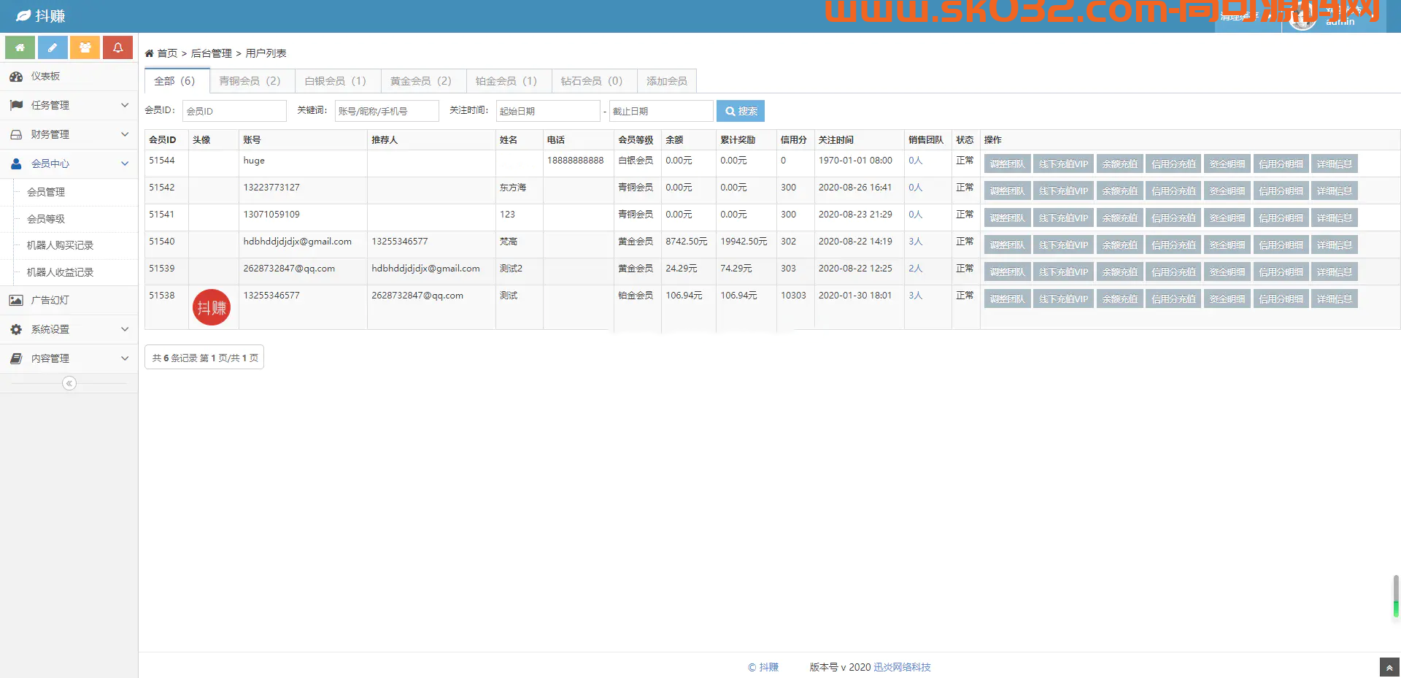Viewport: 1401px width, 678px height.
Task: Expand the 内容管理 menu
Action: pyautogui.click(x=69, y=358)
